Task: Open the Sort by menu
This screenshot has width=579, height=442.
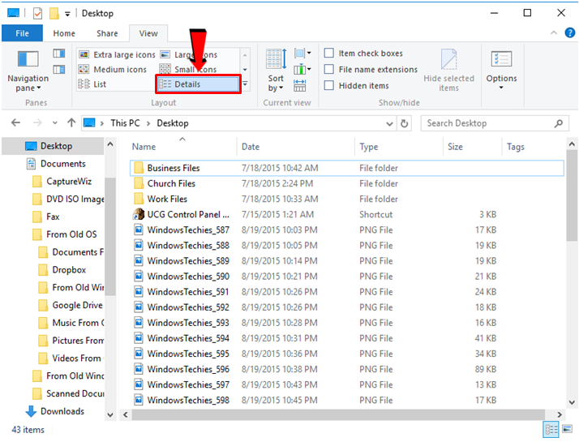Action: tap(276, 71)
